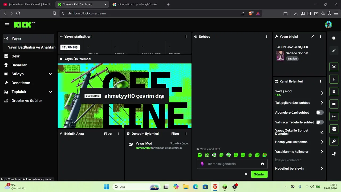Click the Brave Shields lion icon
341x192 pixels.
pos(250,13)
